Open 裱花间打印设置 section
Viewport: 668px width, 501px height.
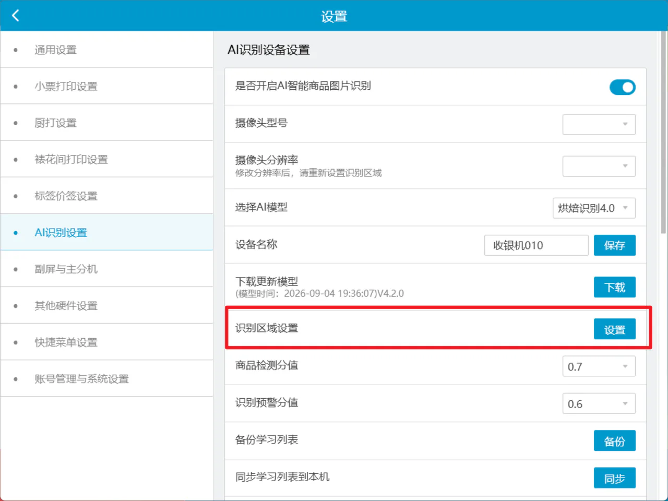tap(106, 159)
